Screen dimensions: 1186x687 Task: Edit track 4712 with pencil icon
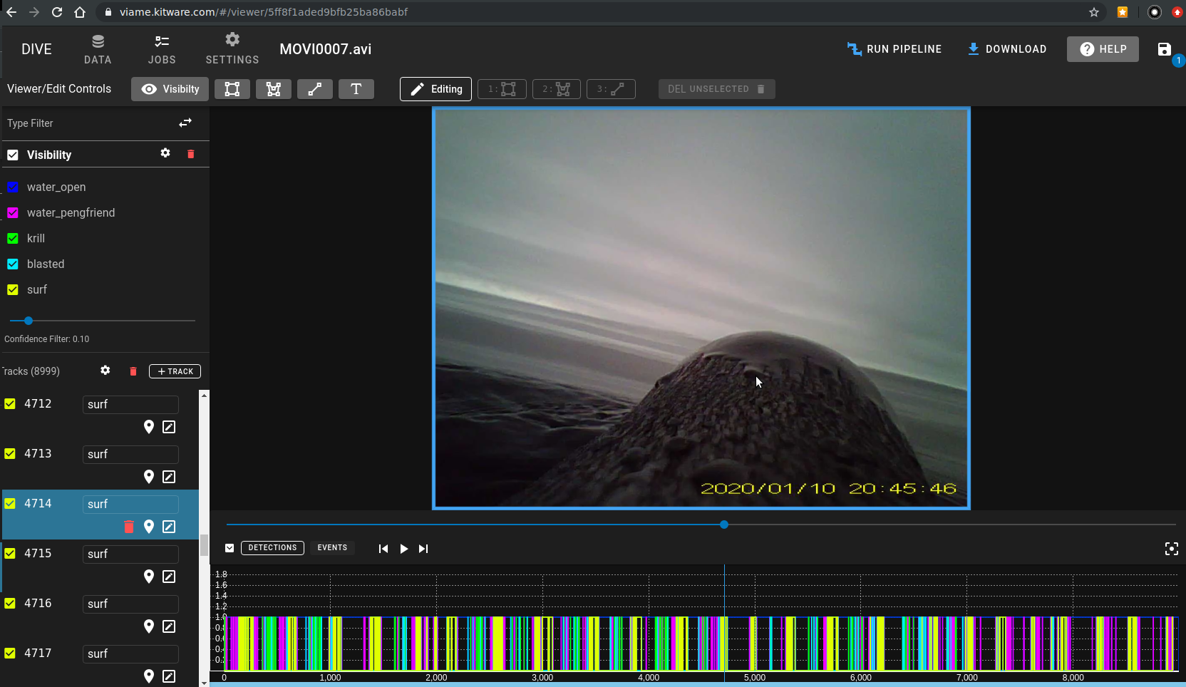point(169,427)
